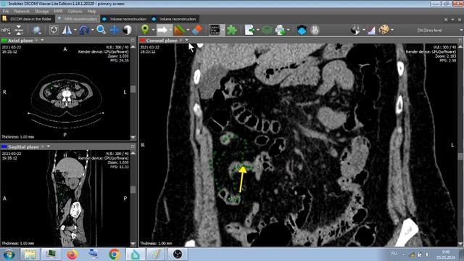The width and height of the screenshot is (464, 261).
Task: Click the MPR mode button
Action: point(6,30)
